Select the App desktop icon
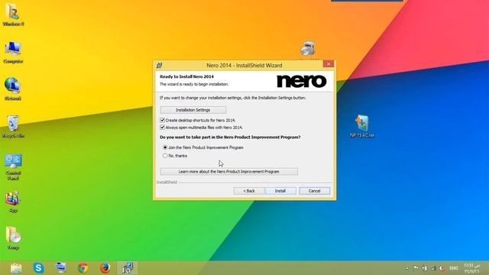 (13, 202)
